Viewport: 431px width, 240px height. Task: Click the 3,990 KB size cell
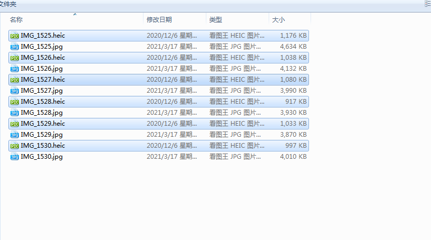click(293, 91)
